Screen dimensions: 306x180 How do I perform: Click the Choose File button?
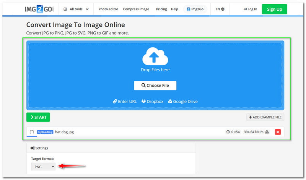pos(155,86)
